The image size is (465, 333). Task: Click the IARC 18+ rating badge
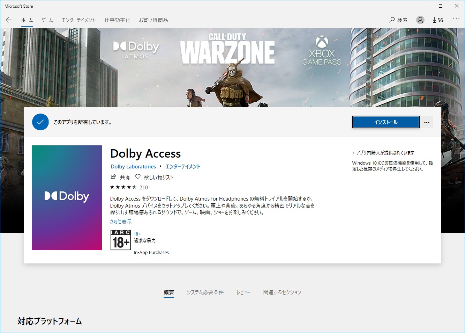coord(121,240)
